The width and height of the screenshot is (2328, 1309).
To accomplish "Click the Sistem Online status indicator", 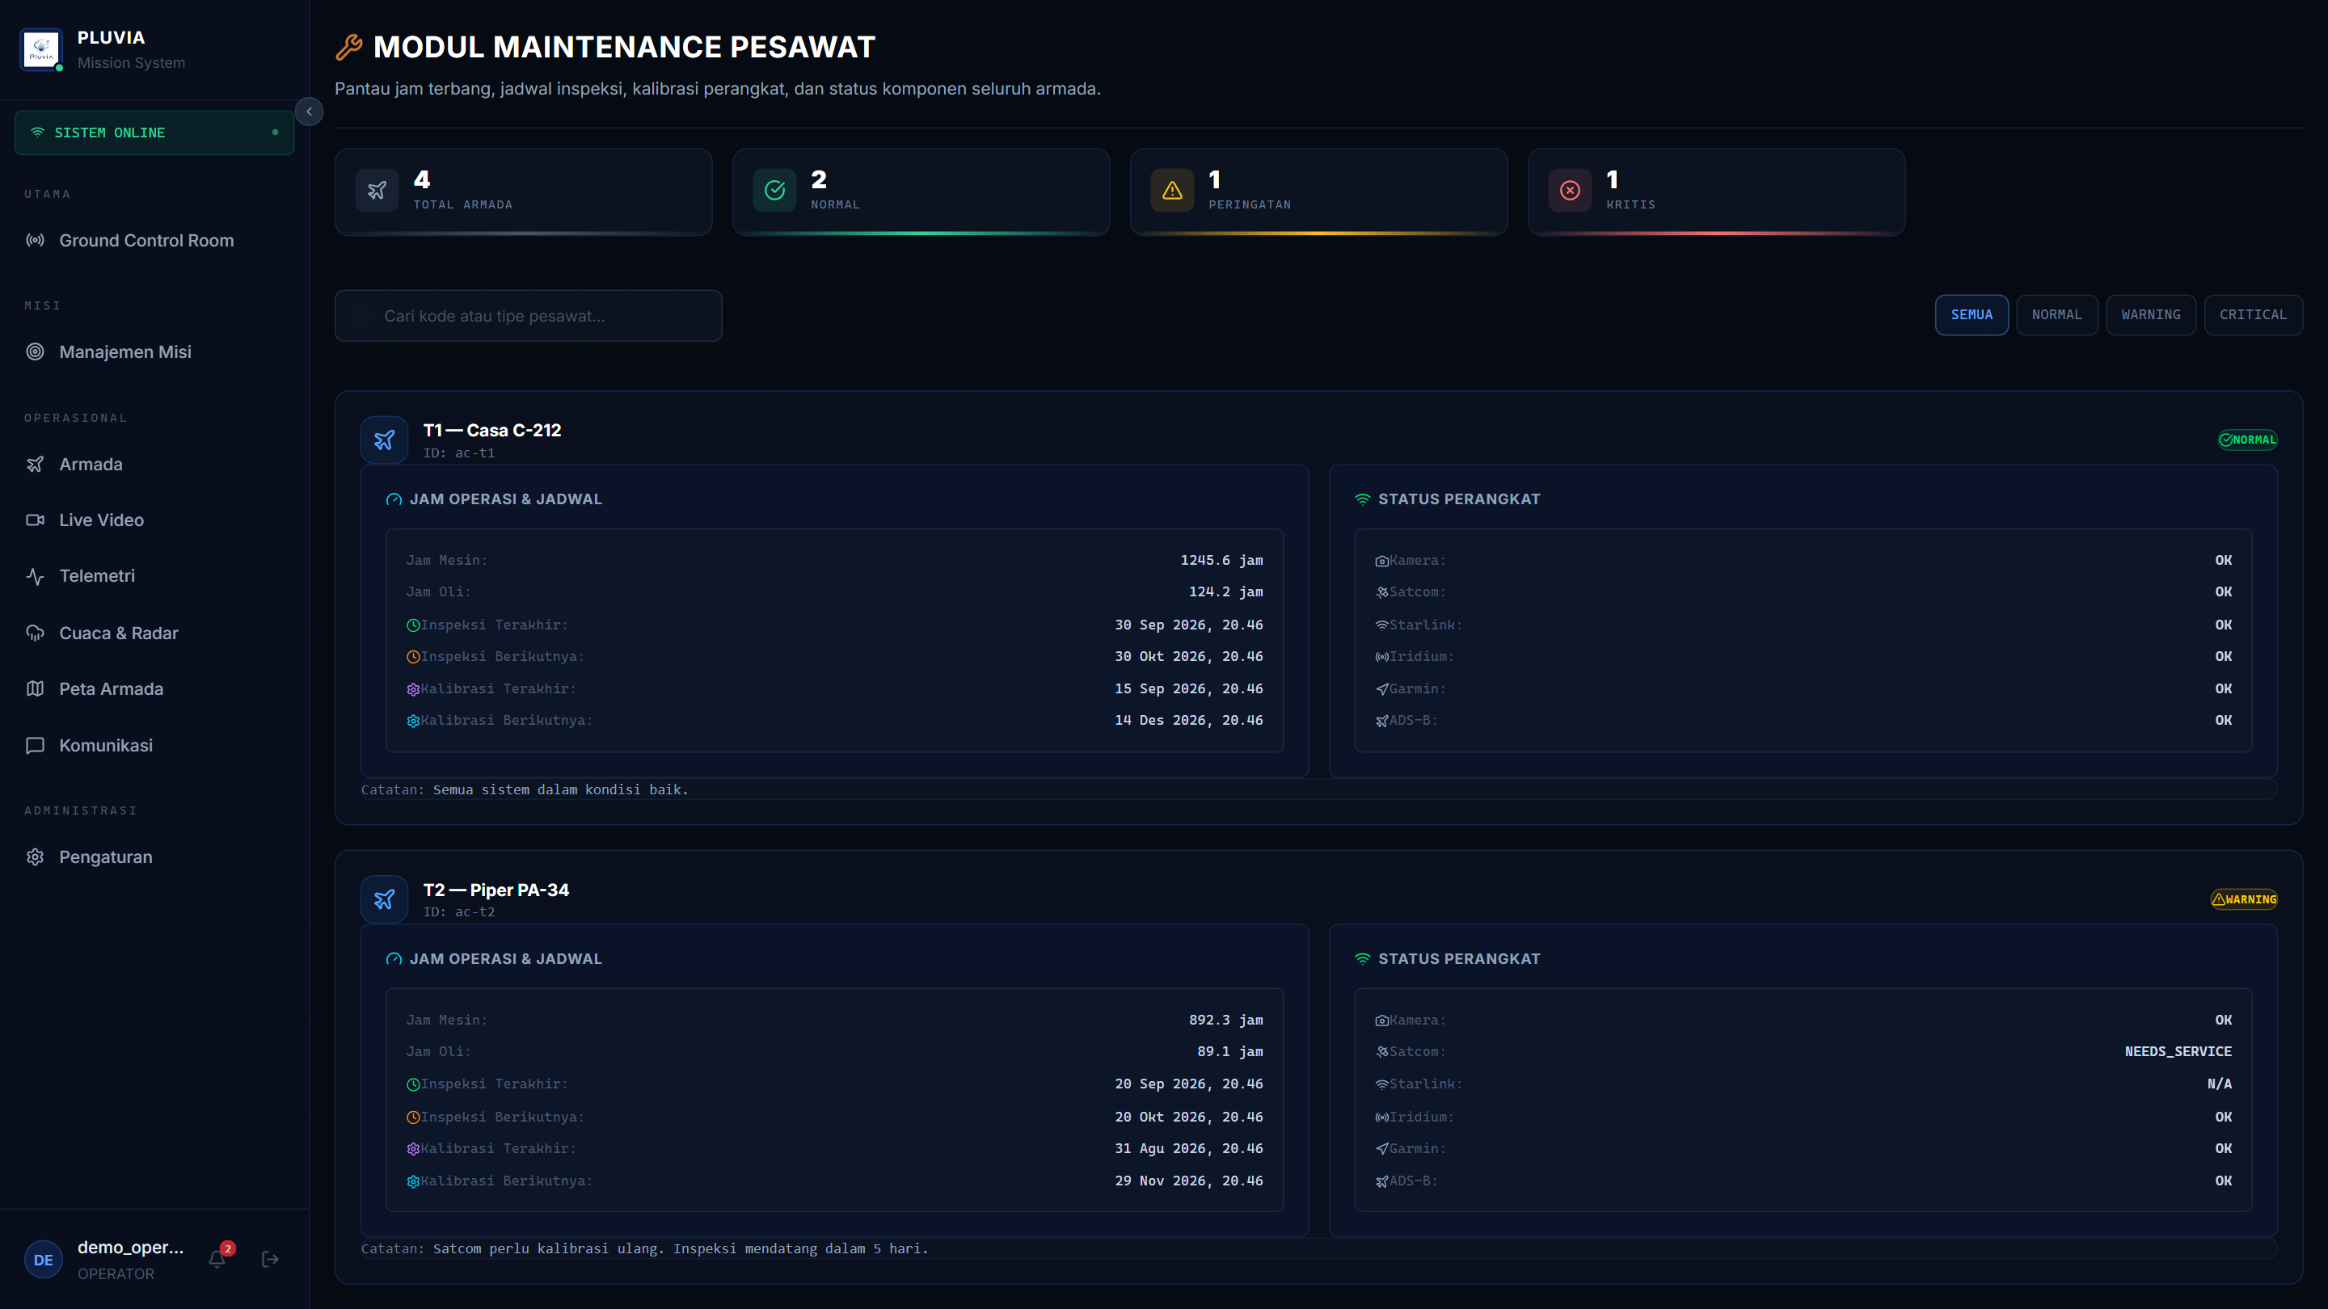I will pyautogui.click(x=154, y=132).
